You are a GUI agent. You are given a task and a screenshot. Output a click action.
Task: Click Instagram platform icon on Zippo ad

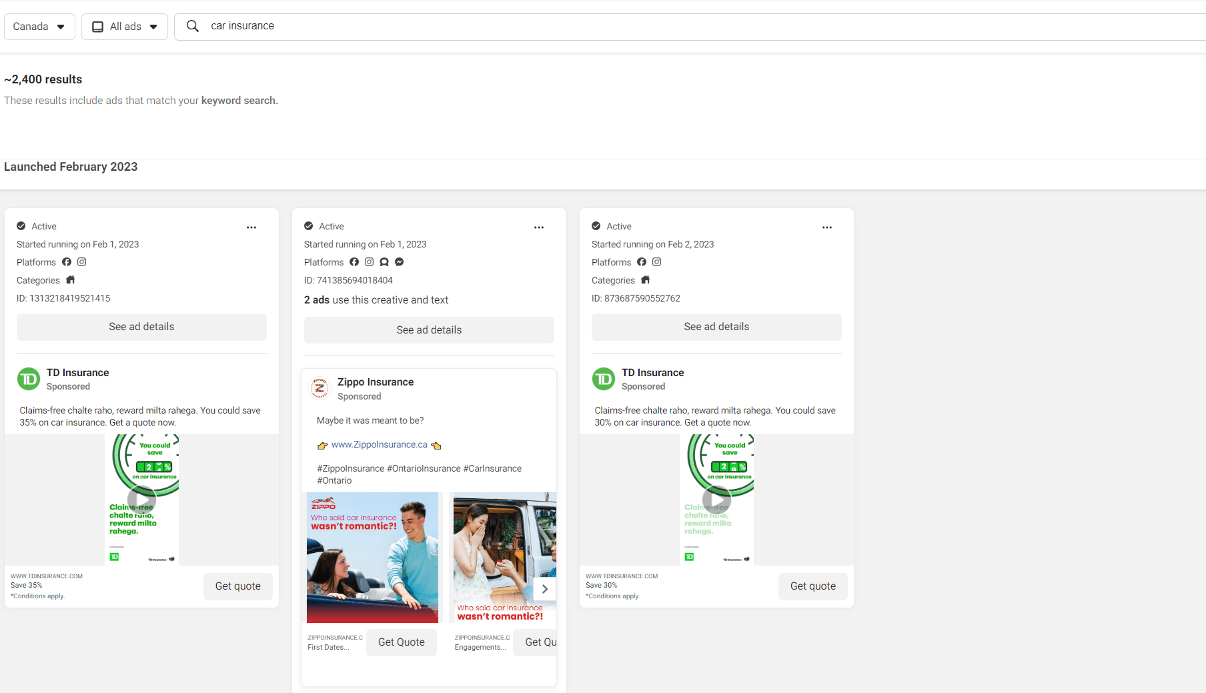pos(369,262)
